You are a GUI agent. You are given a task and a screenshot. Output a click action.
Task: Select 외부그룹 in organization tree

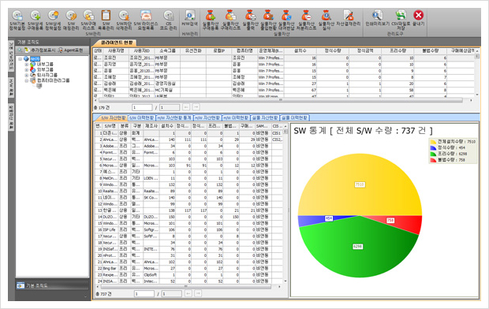45,69
